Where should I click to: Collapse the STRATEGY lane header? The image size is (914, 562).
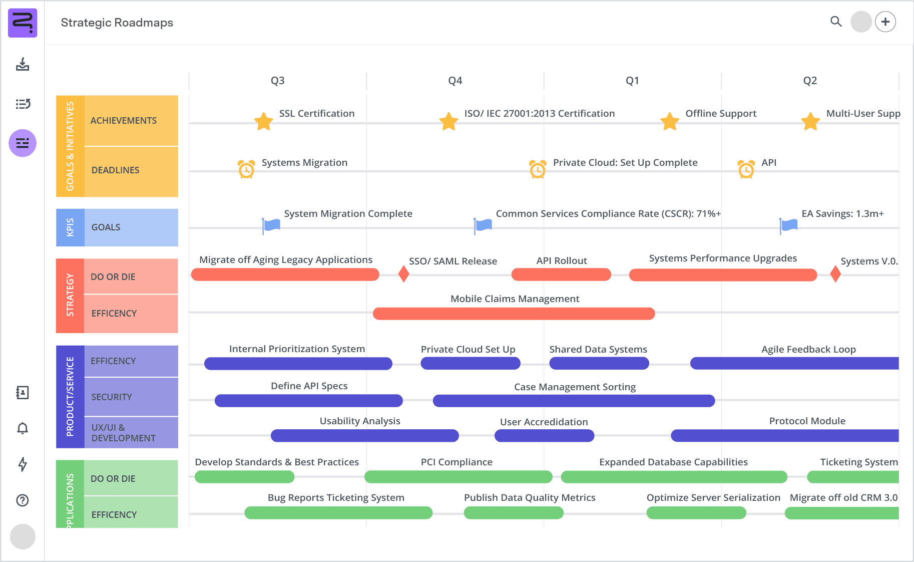coord(70,295)
